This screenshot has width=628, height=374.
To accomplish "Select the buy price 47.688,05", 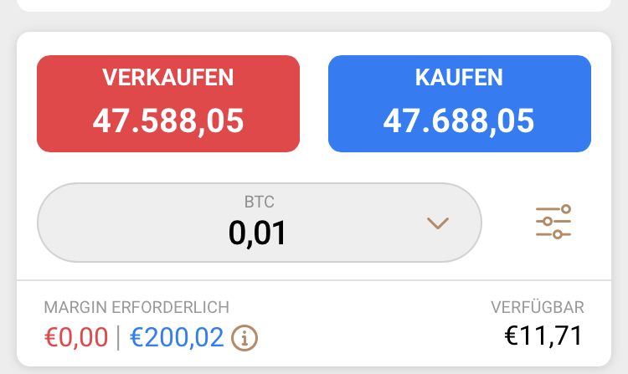I will (x=459, y=121).
